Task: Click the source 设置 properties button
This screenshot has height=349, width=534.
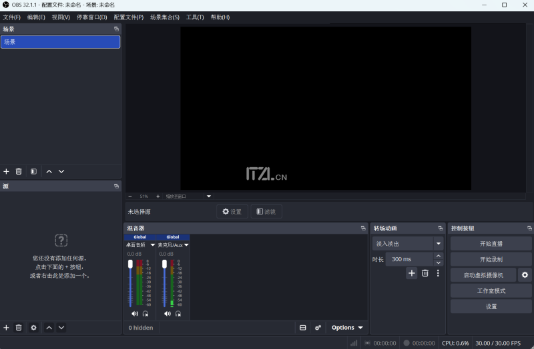Action: (232, 211)
